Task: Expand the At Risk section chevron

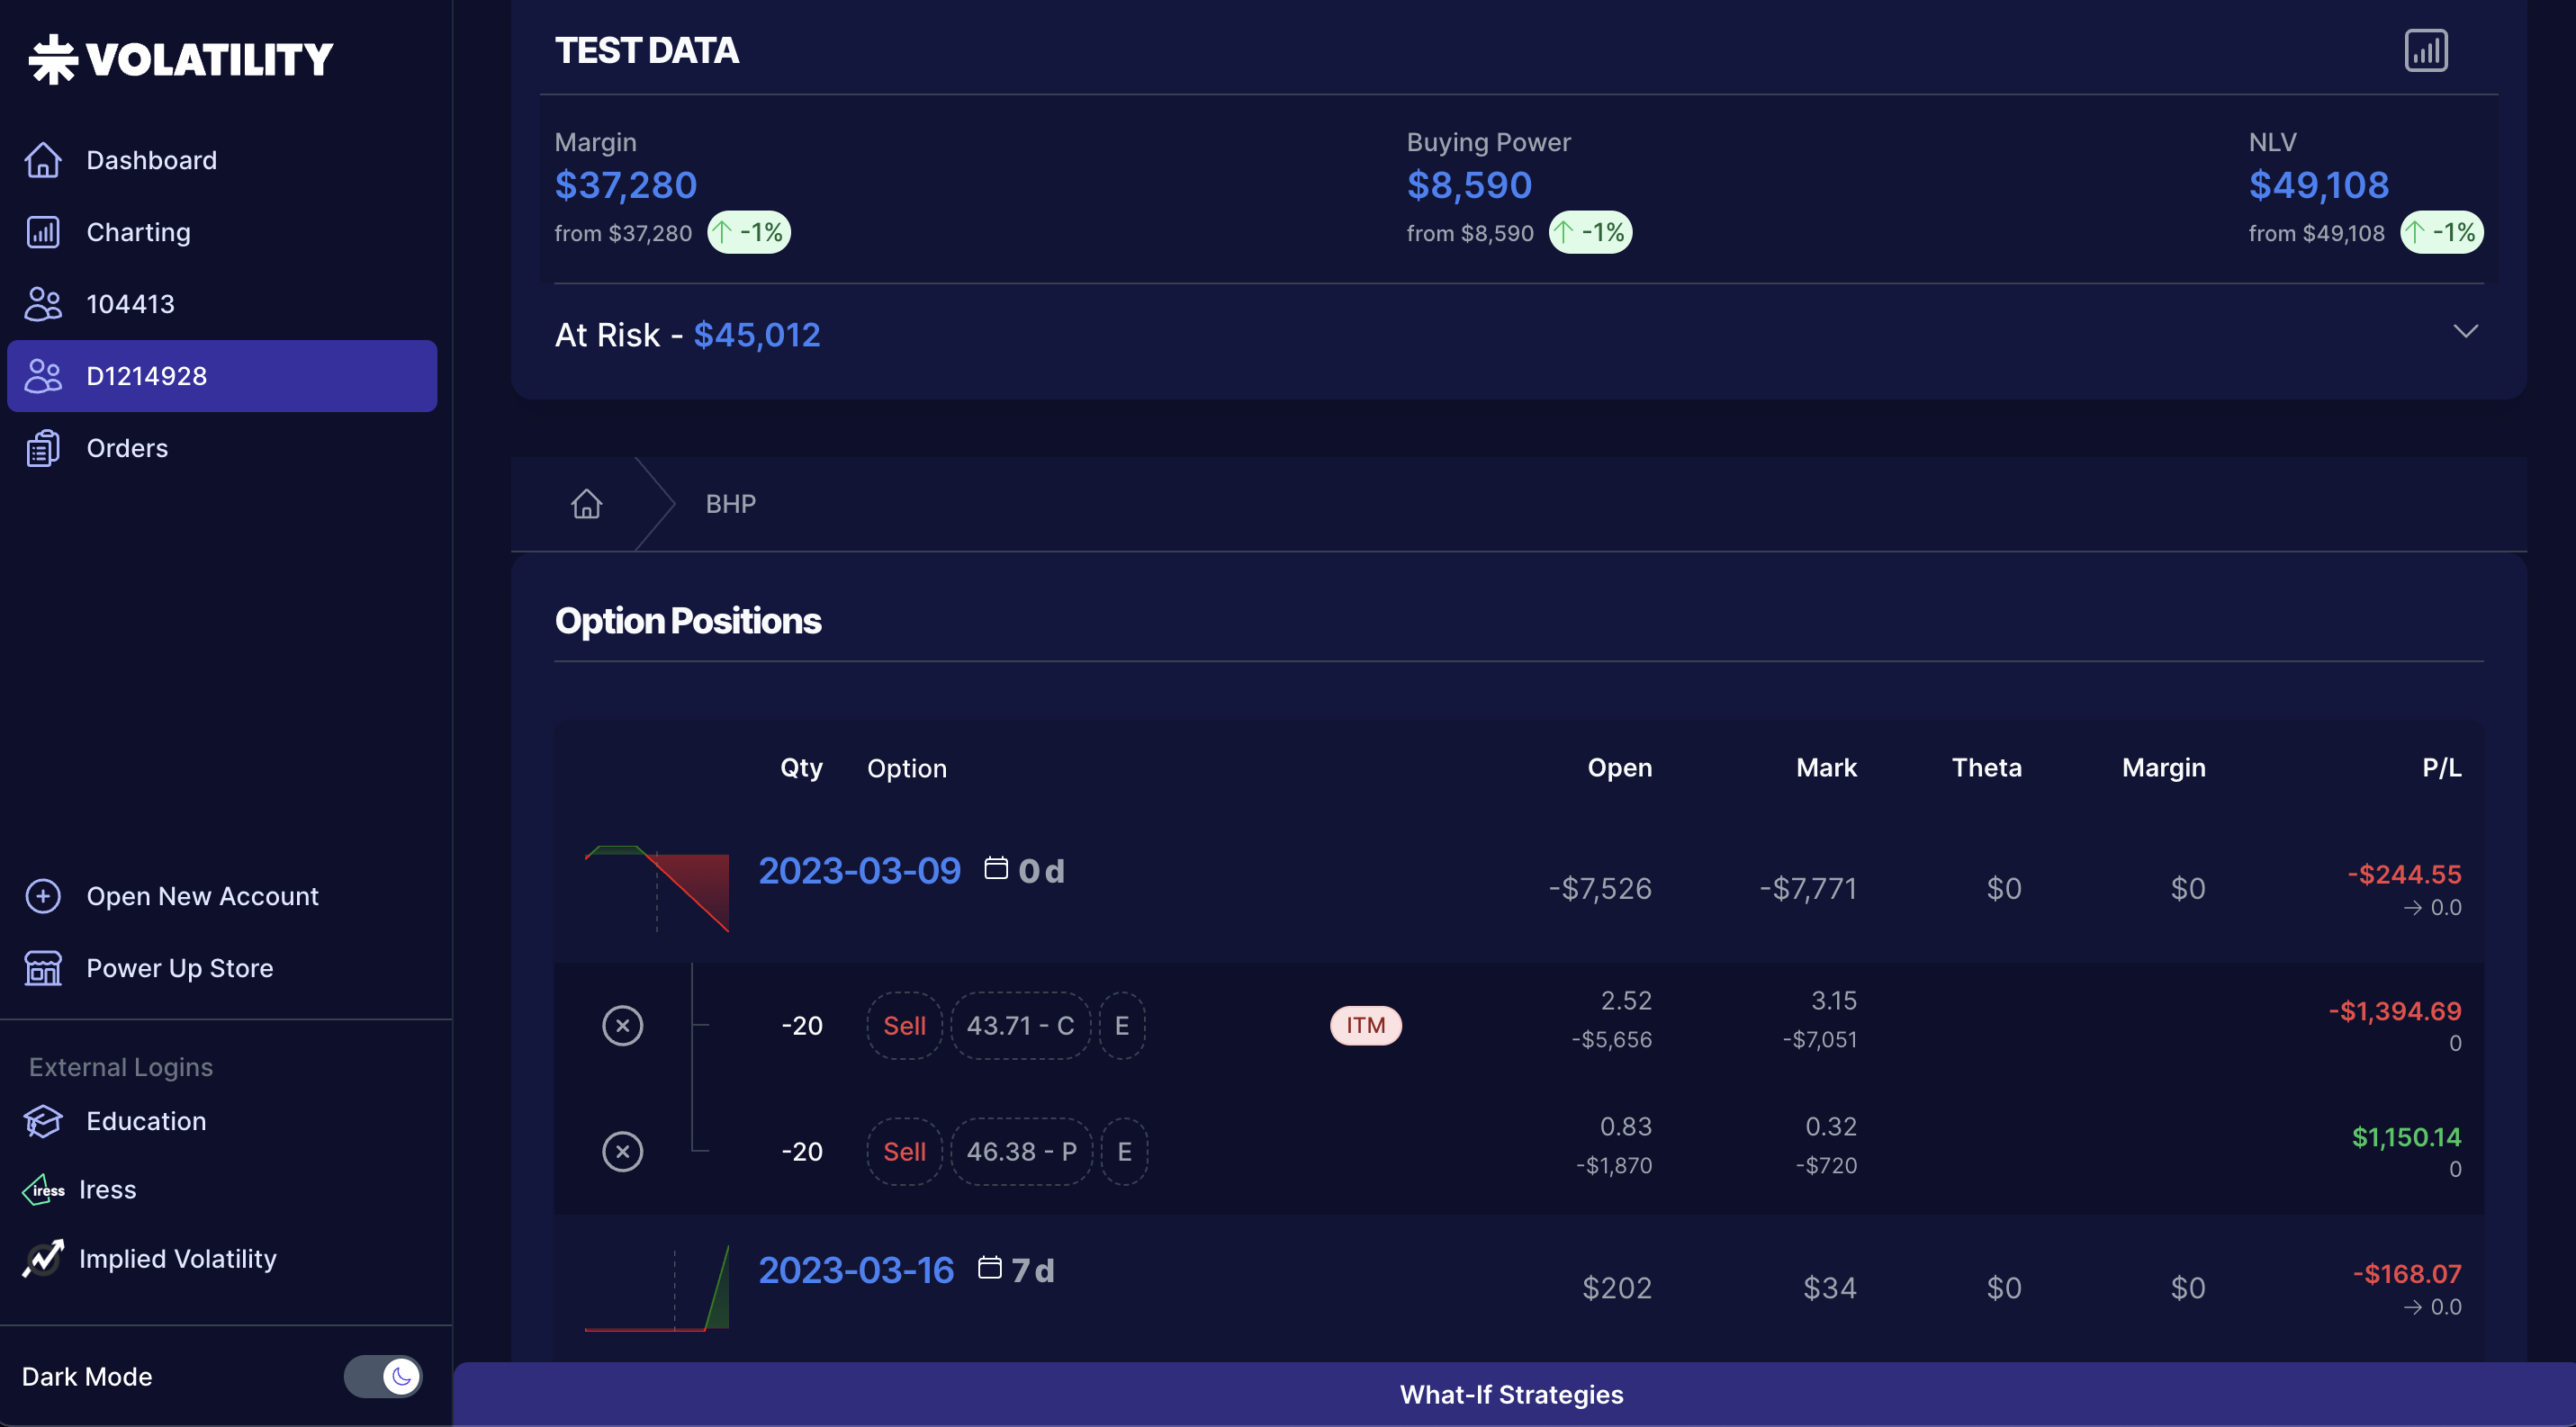Action: pyautogui.click(x=2465, y=331)
